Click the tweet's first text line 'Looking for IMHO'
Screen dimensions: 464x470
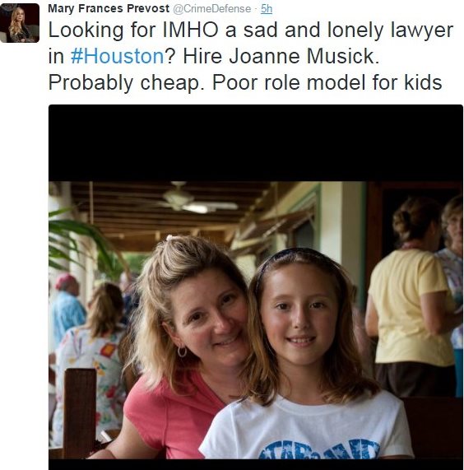pyautogui.click(x=133, y=30)
